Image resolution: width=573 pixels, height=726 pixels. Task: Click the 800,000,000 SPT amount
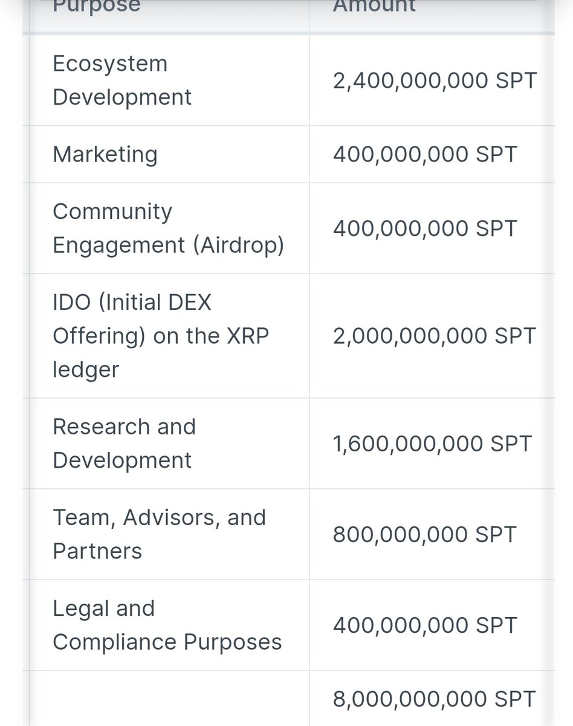click(425, 534)
